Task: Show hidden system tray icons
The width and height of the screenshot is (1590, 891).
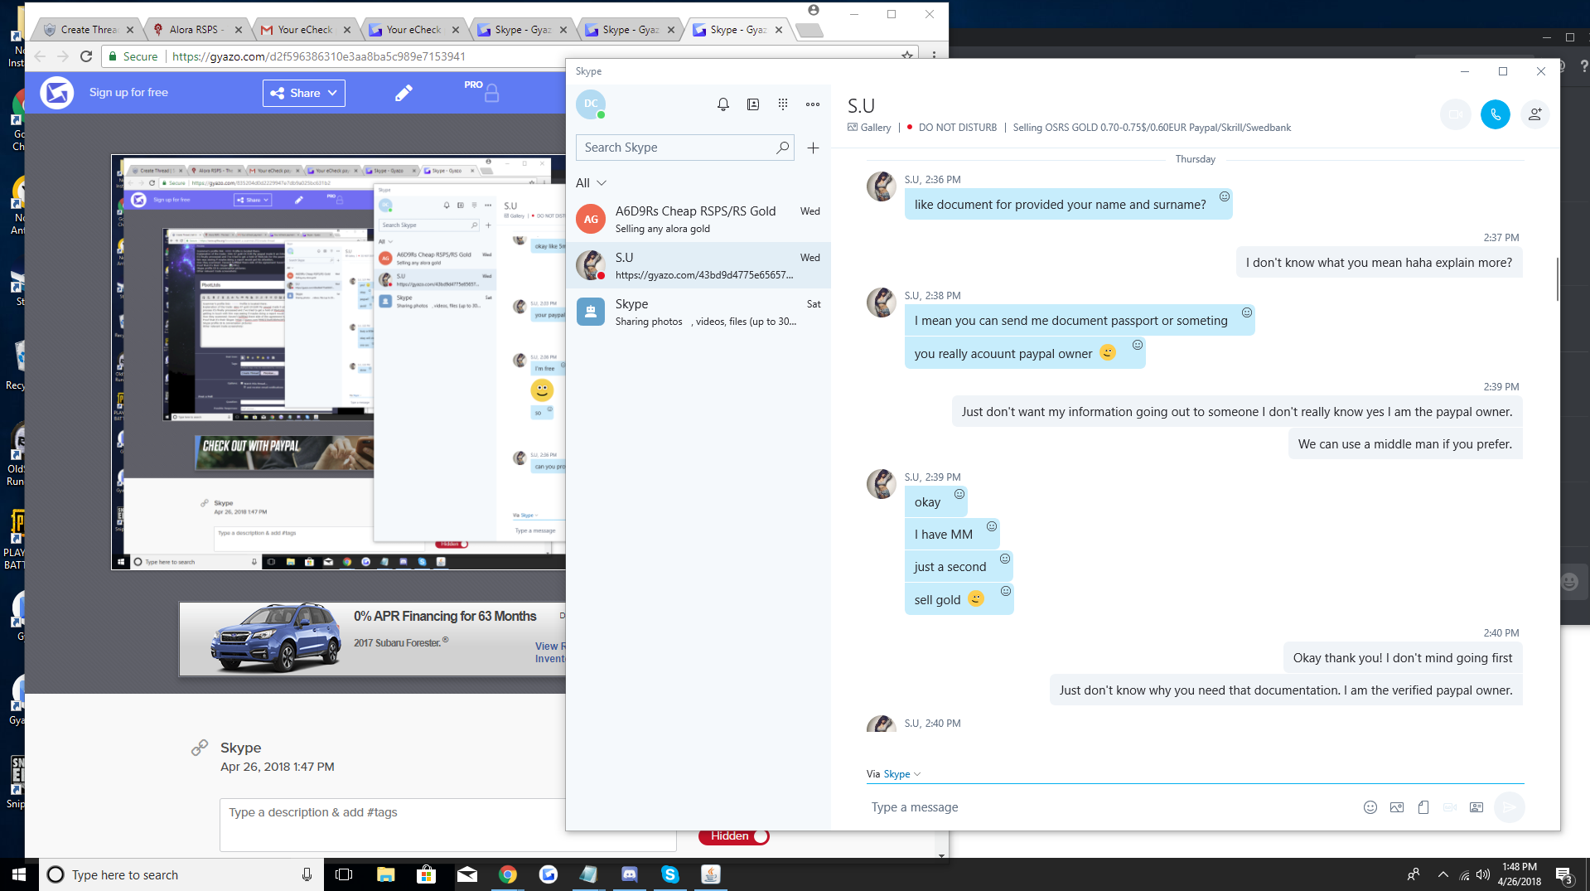Action: coord(1443,874)
